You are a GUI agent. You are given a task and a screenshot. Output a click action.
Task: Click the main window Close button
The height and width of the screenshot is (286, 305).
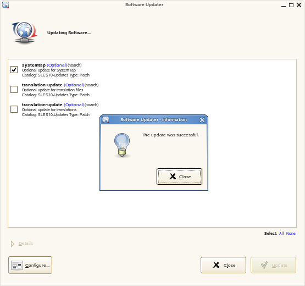tap(223, 265)
